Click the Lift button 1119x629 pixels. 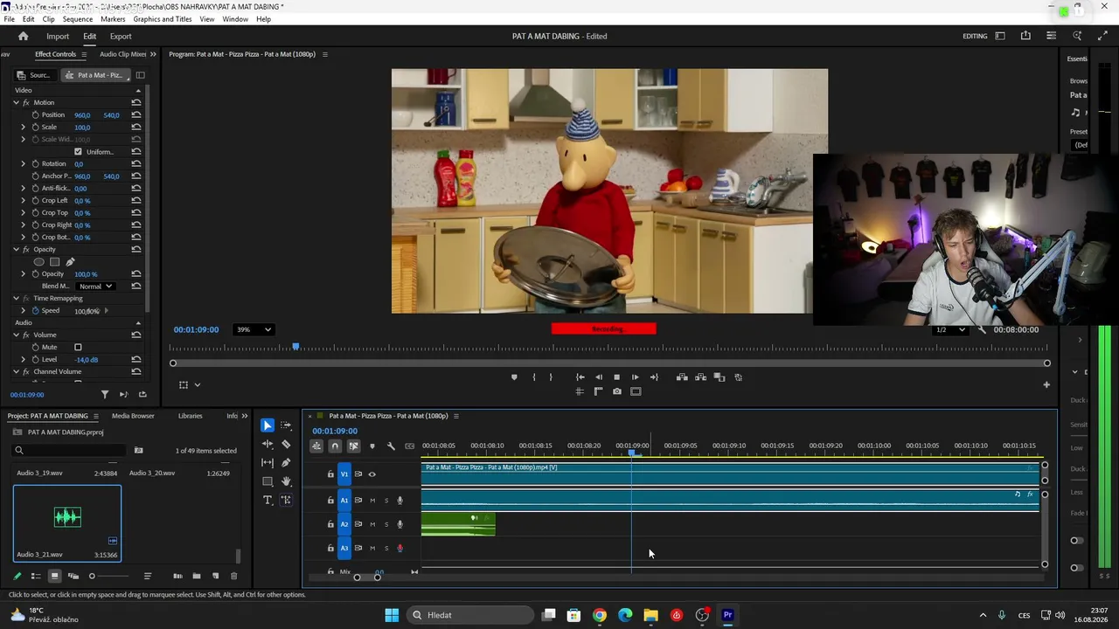tap(682, 377)
